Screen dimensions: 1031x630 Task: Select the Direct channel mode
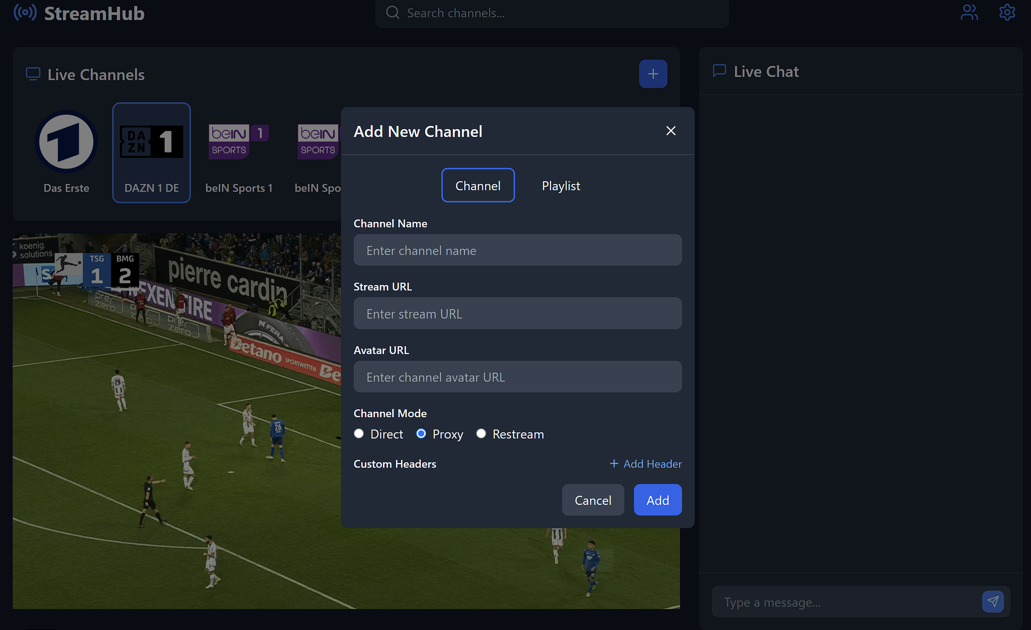tap(359, 434)
